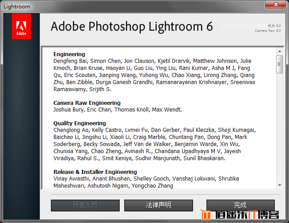The width and height of the screenshot is (289, 223).
Task: Click the 开发人员 developers button
Action: [x=85, y=205]
